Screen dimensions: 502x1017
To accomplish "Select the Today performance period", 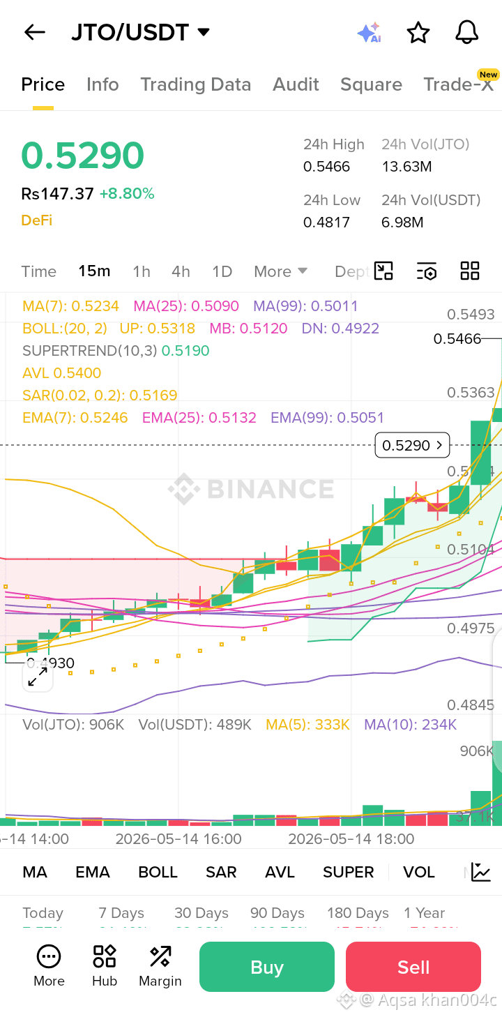I will click(43, 913).
